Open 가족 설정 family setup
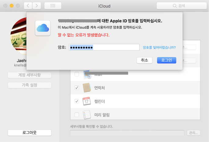Image resolution: width=209 pixels, height=142 pixels. click(30, 85)
